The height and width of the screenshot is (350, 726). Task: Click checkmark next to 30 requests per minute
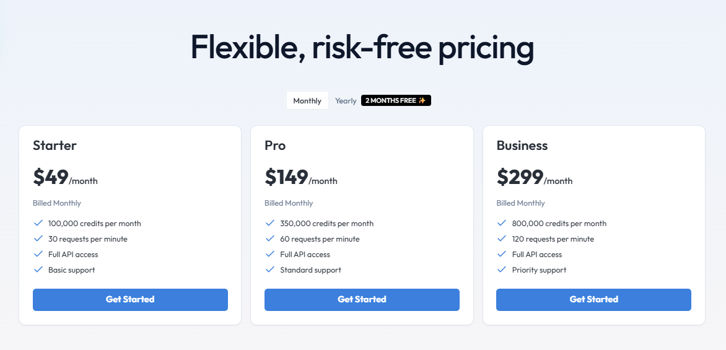pos(38,238)
